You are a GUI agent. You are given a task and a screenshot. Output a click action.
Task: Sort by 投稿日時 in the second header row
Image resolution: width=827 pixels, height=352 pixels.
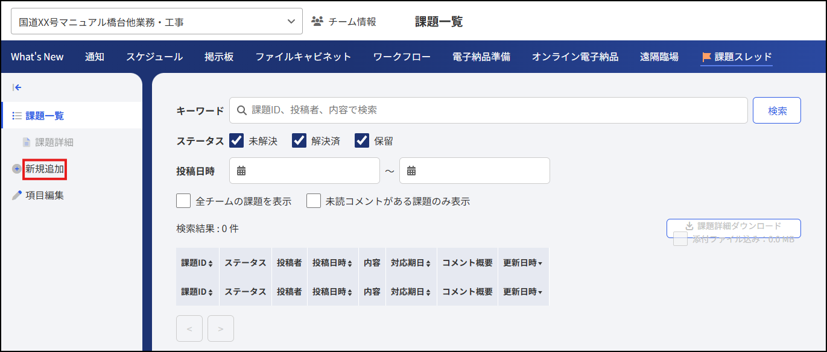pos(332,292)
